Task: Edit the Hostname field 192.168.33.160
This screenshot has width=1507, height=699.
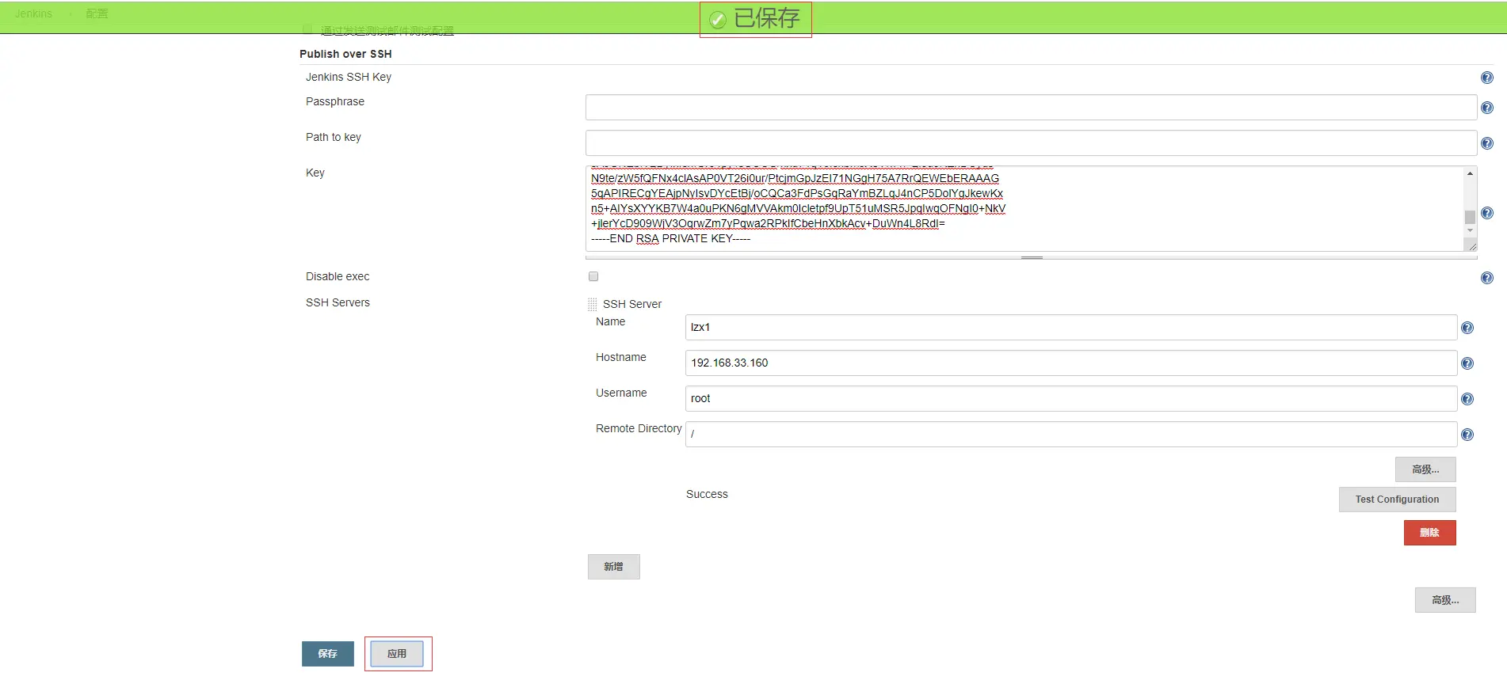Action: coord(1071,363)
